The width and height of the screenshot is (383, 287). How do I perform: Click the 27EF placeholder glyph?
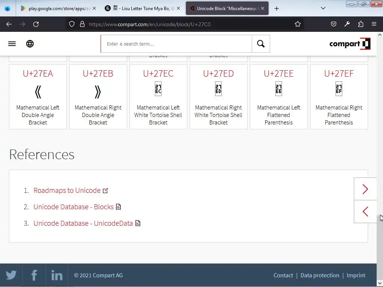pos(339,89)
